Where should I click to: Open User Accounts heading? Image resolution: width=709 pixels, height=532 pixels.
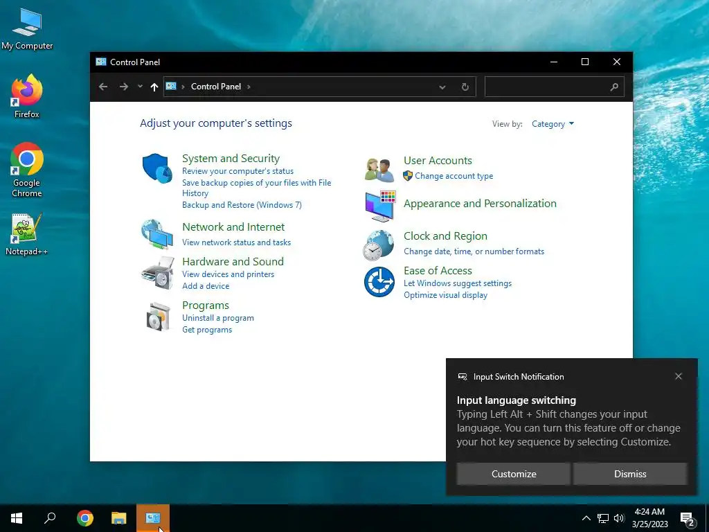pyautogui.click(x=438, y=161)
